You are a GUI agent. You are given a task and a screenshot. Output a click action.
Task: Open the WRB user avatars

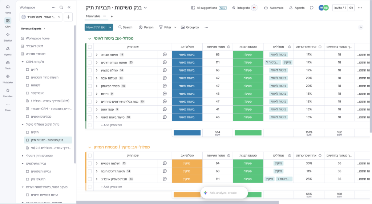[324, 8]
